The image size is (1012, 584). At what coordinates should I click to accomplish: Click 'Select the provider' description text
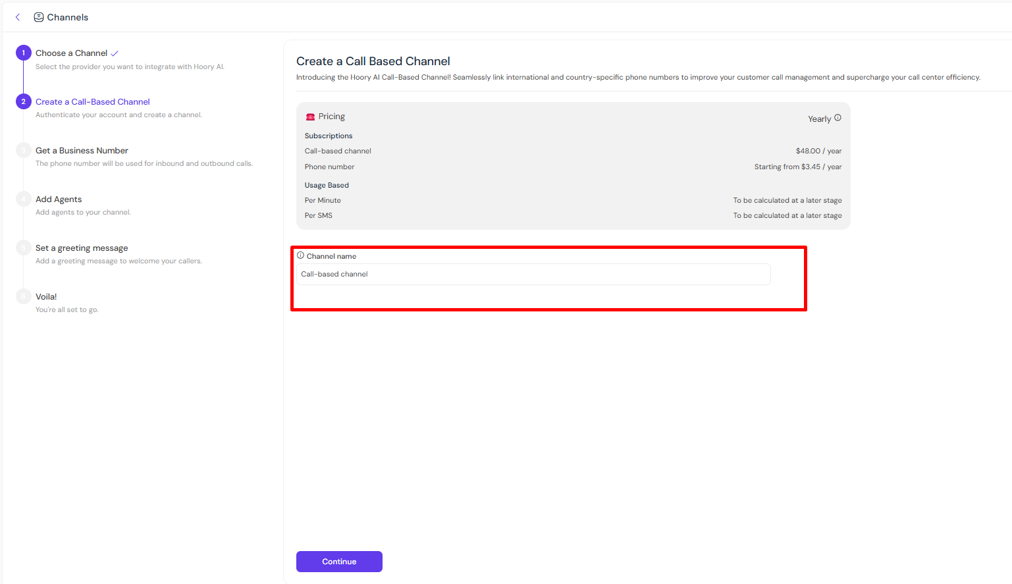[130, 66]
